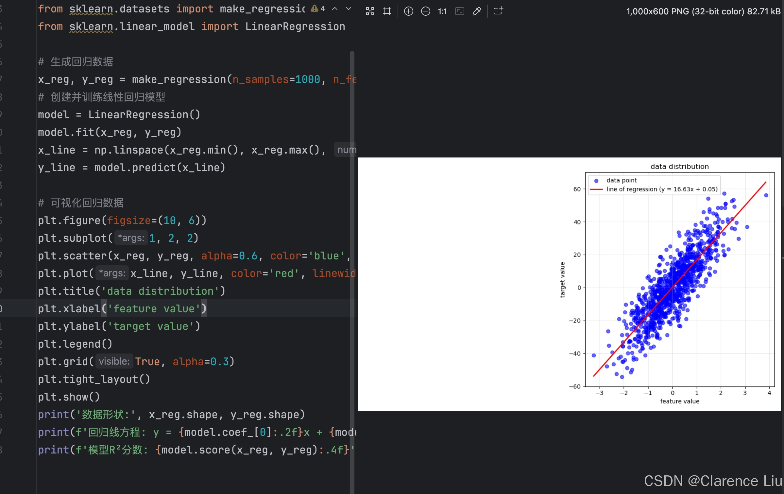Click the 'visible:' inlay hint in plt.grid
Viewport: 784px width, 494px height.
pyautogui.click(x=114, y=361)
